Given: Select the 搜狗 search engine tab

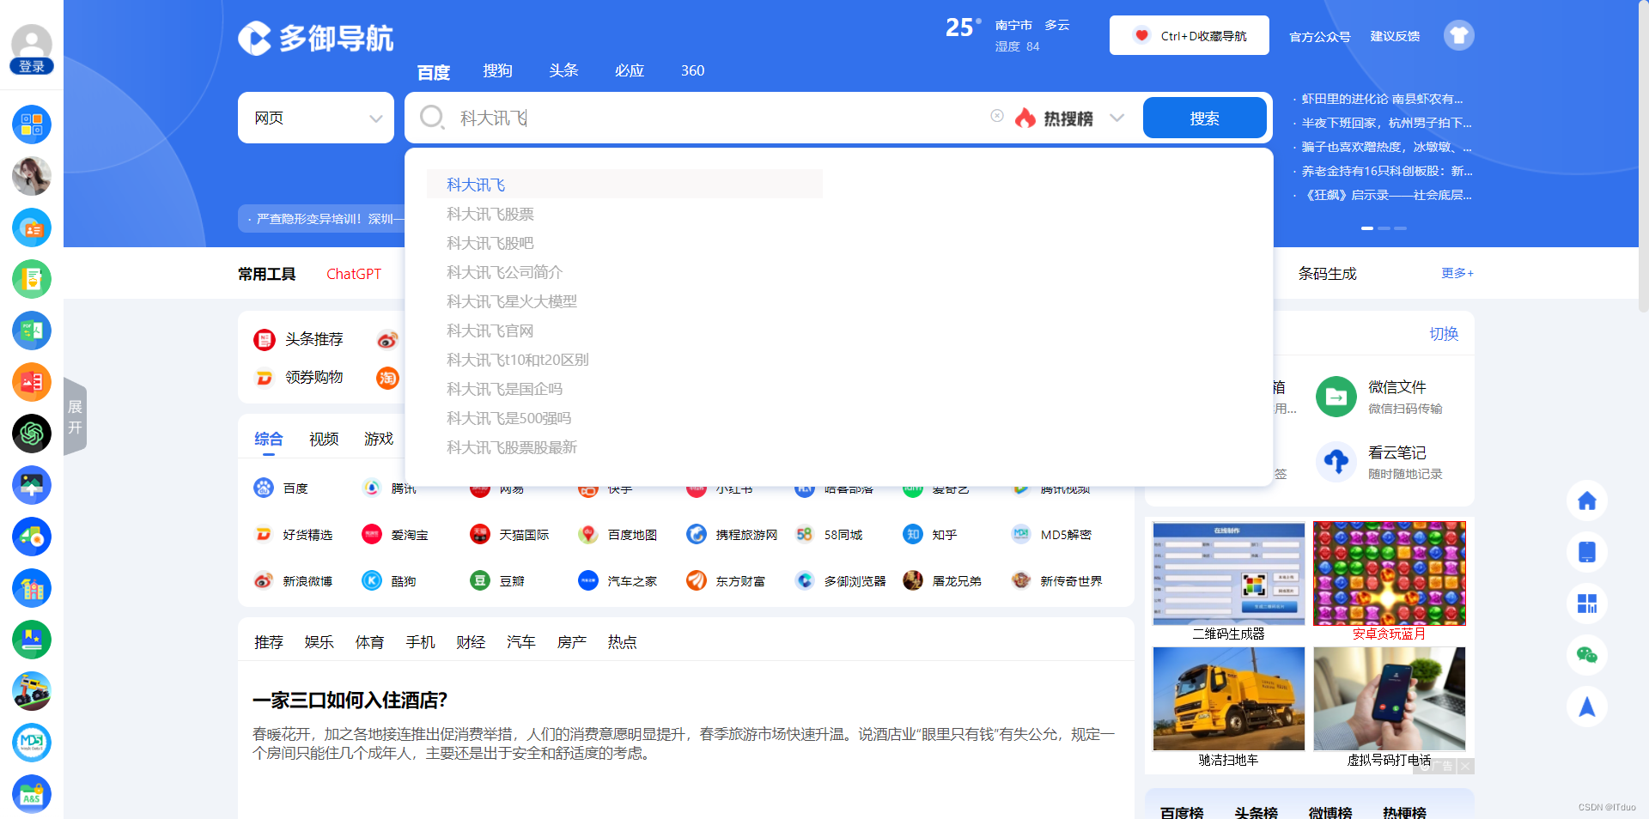Looking at the screenshot, I should [498, 70].
